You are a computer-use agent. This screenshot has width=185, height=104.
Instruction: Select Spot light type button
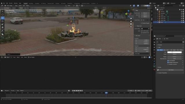[x=173, y=50]
